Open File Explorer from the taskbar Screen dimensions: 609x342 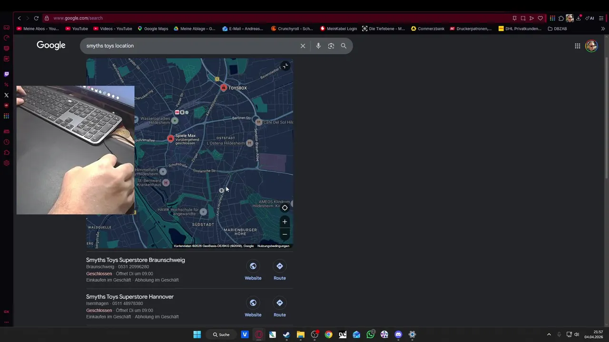click(x=300, y=334)
